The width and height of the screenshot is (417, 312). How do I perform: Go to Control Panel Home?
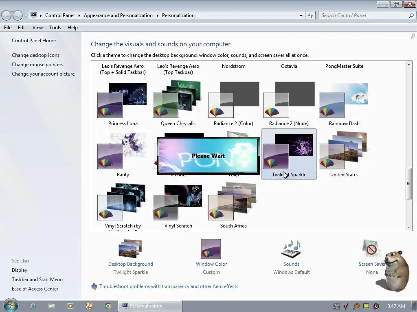pyautogui.click(x=34, y=41)
